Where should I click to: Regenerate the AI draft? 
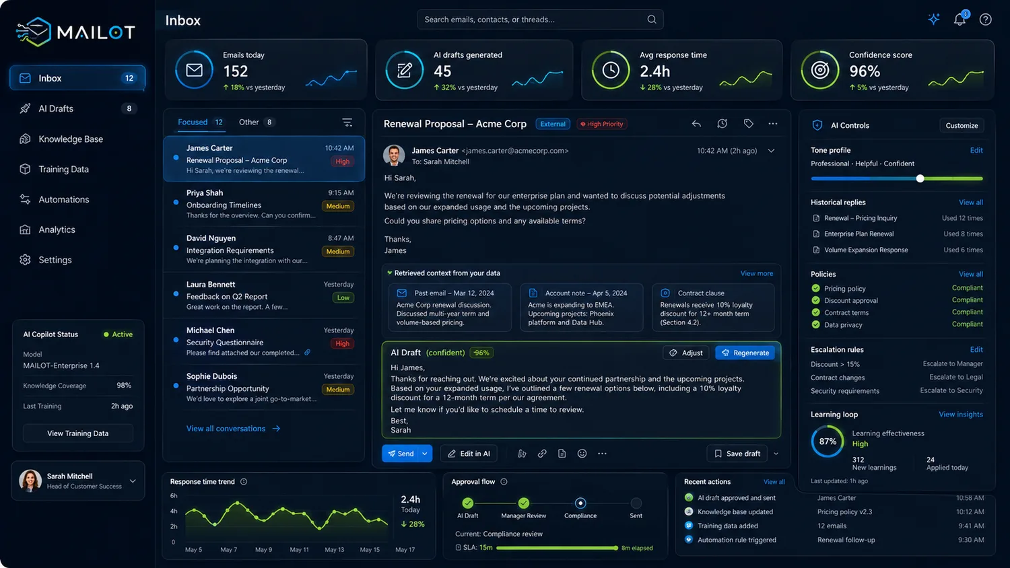(745, 353)
